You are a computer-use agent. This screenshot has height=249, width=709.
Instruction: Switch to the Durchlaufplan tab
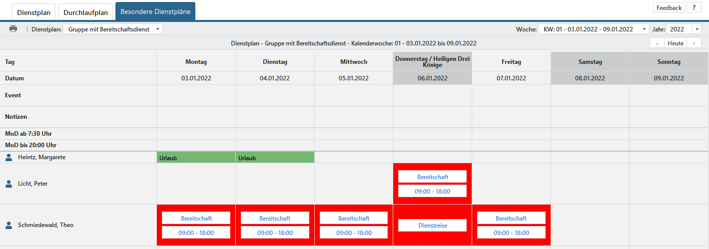pyautogui.click(x=85, y=12)
